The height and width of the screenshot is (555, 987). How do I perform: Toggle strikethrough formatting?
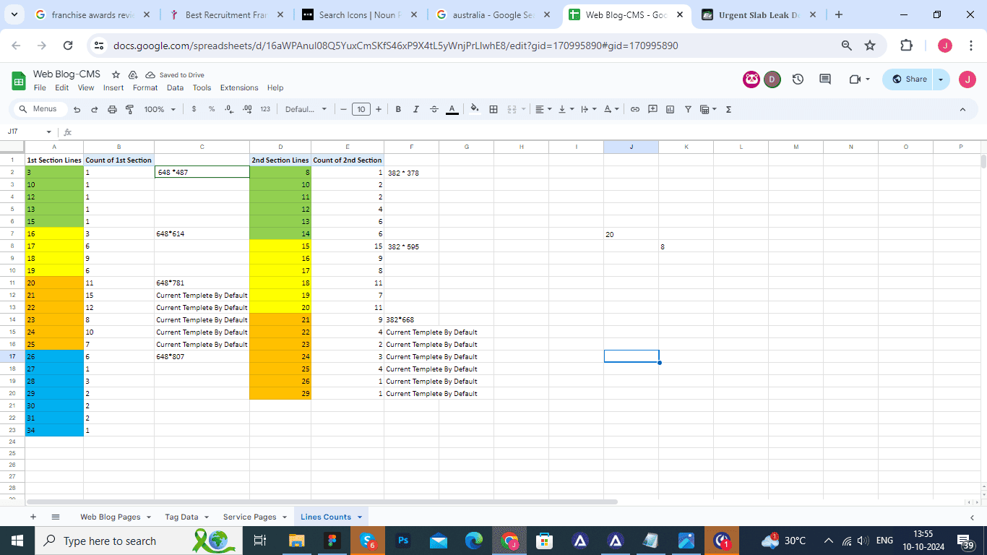(434, 109)
